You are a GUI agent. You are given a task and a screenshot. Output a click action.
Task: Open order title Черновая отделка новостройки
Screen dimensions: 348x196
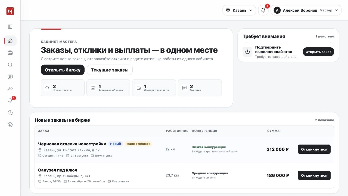click(x=72, y=144)
